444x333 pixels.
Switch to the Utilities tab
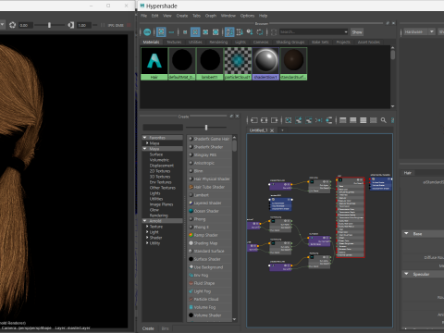(195, 42)
